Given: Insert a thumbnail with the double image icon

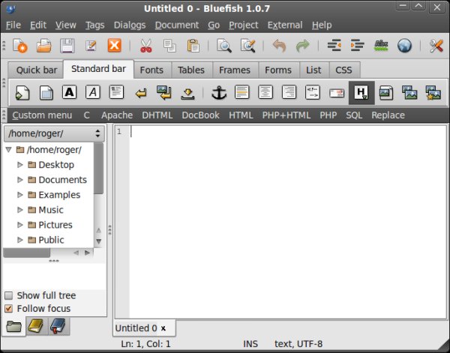Looking at the screenshot, I should click(x=409, y=93).
